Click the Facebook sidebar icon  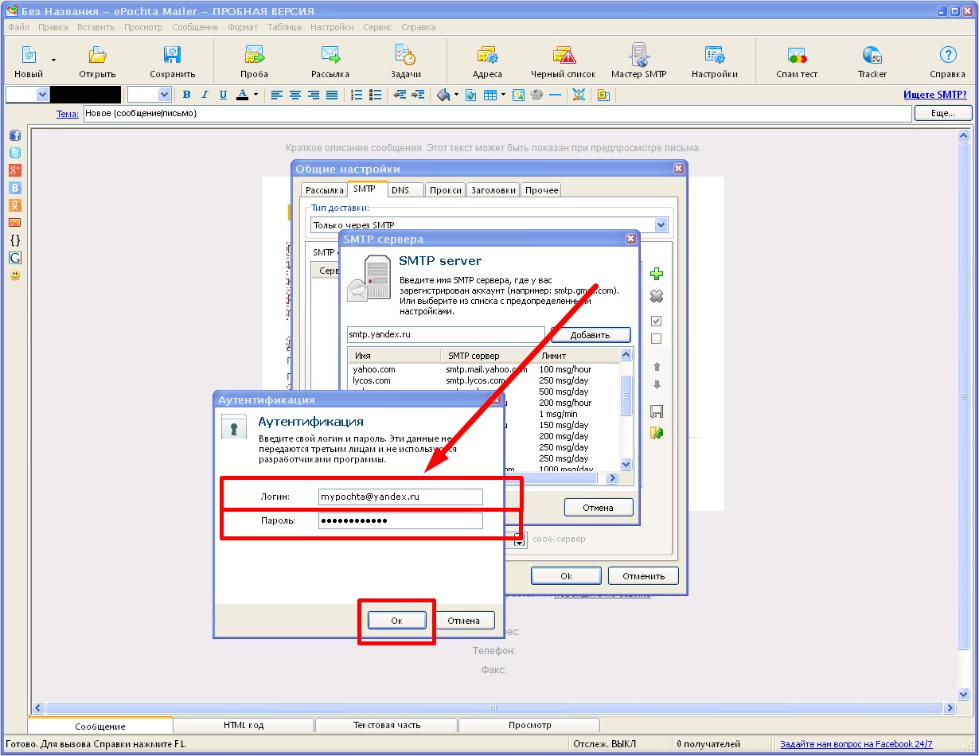[14, 135]
